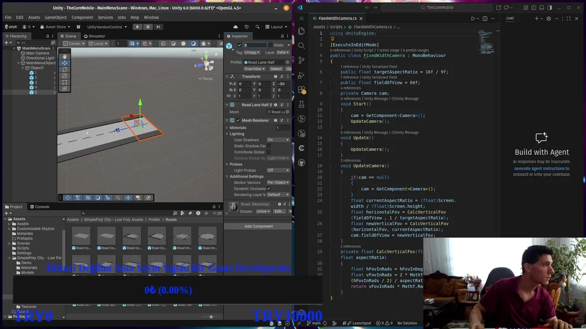Open VS Code Source Control icon
The height and width of the screenshot is (329, 586).
tap(301, 60)
